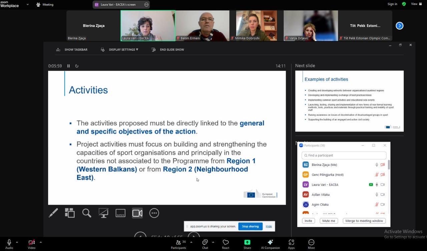Click Invite button in Participants window
This screenshot has width=427, height=251.
click(x=308, y=221)
